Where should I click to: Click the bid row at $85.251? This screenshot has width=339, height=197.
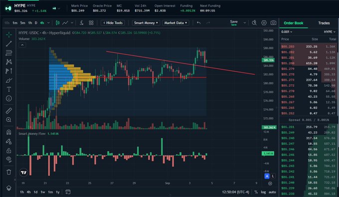(308, 127)
